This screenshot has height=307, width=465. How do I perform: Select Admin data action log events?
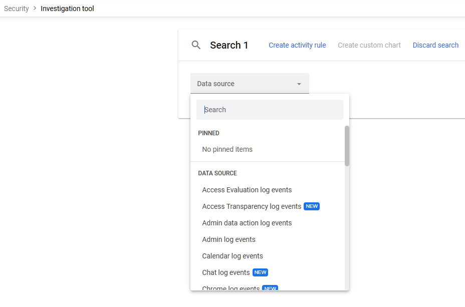click(x=247, y=223)
